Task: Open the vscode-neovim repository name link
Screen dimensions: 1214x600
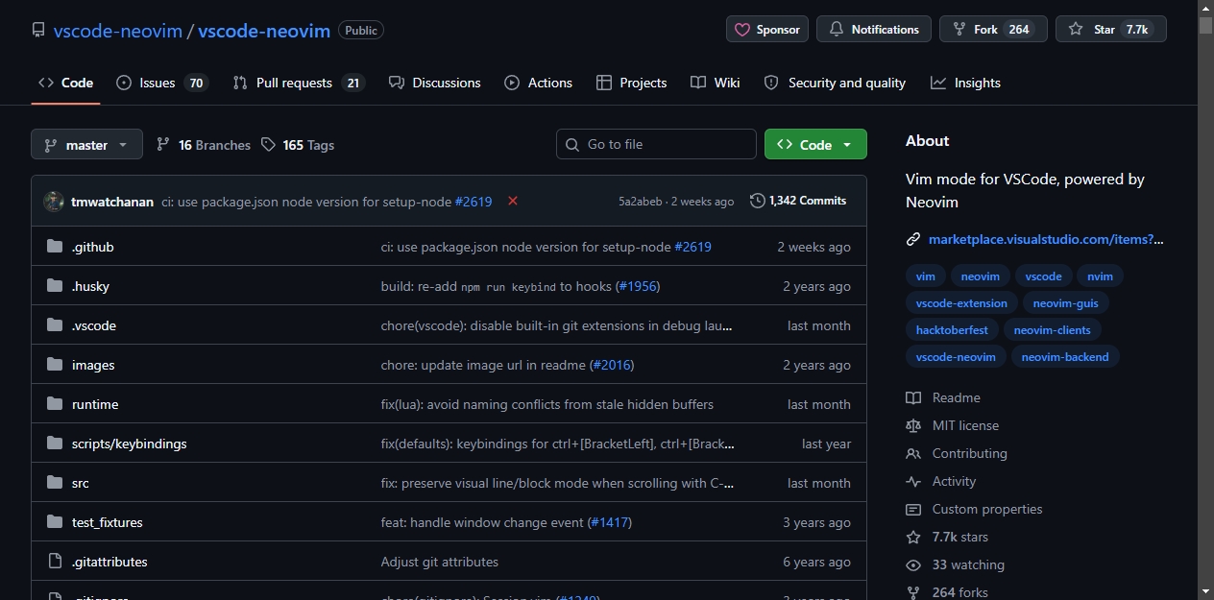Action: pos(264,31)
